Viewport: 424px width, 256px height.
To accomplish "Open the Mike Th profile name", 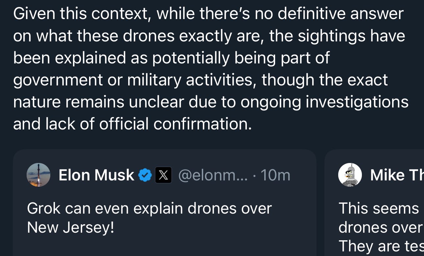I will 397,175.
